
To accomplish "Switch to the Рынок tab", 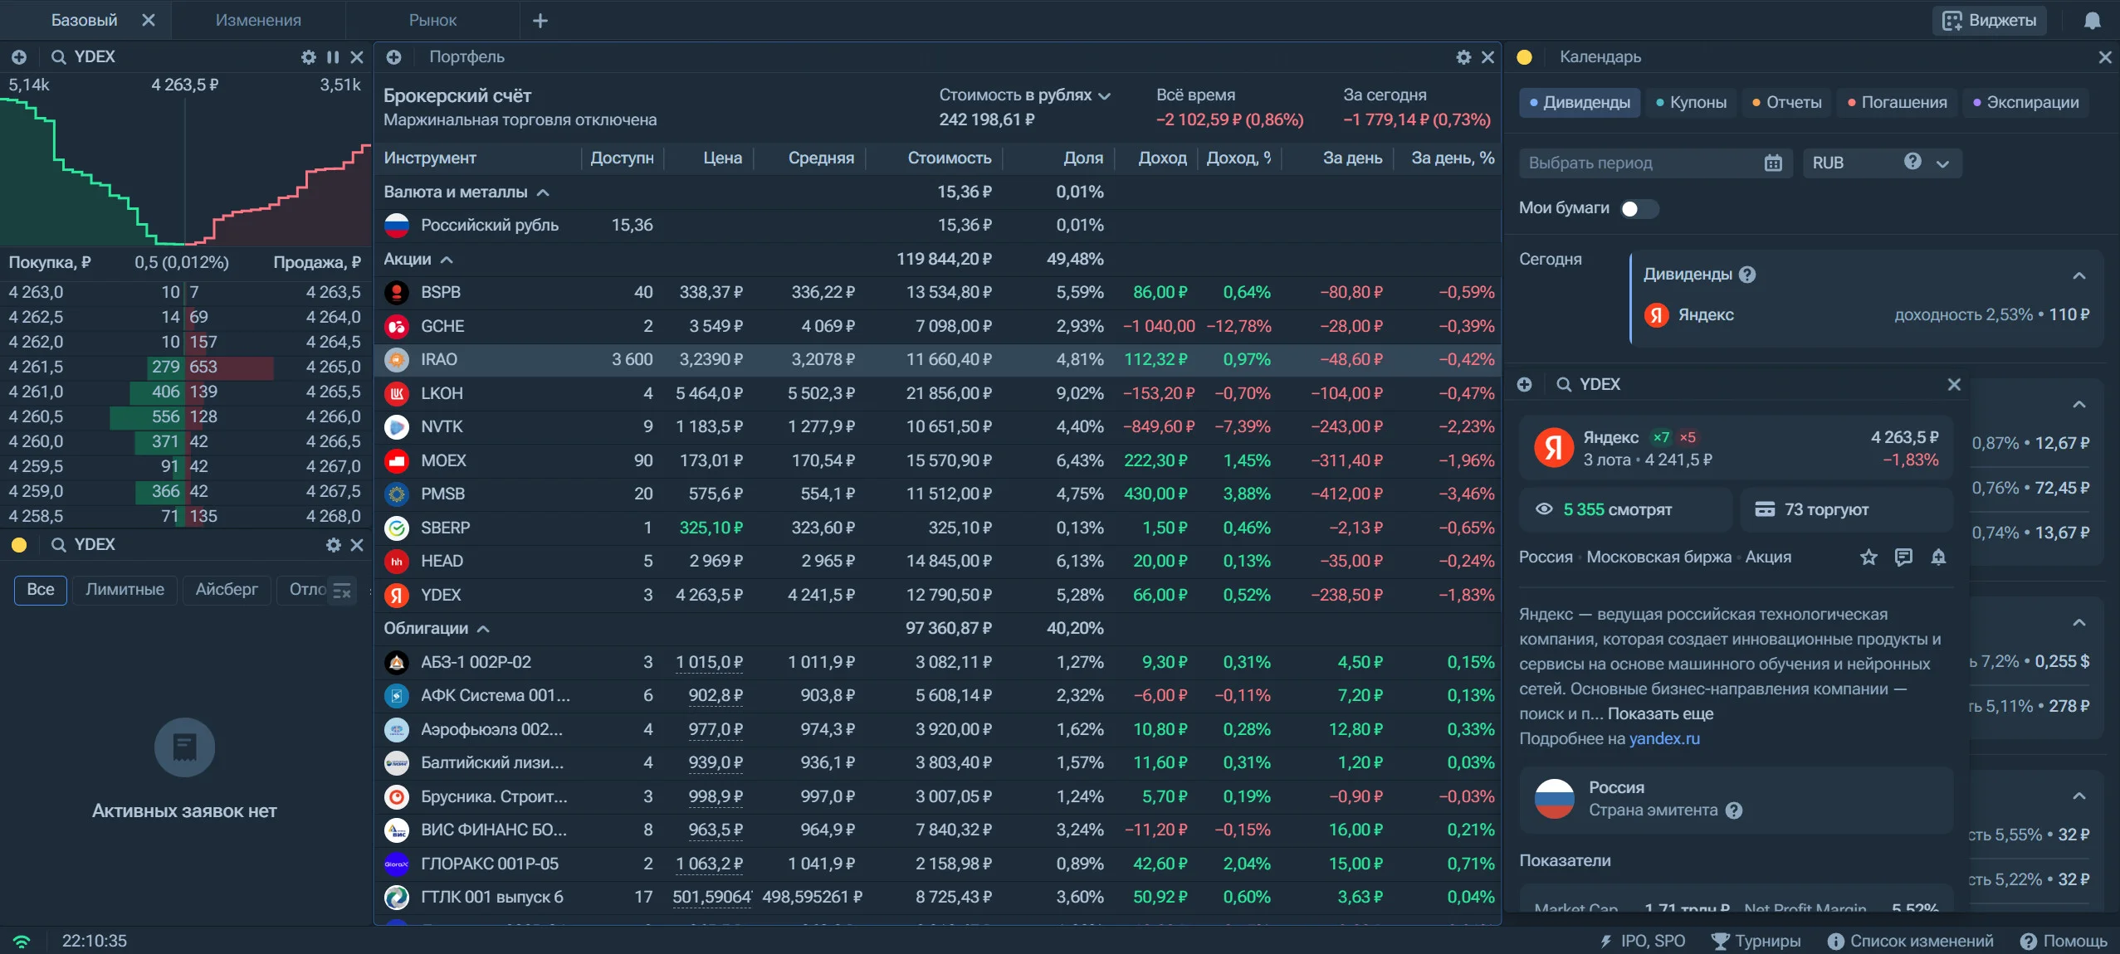I will click(x=432, y=20).
